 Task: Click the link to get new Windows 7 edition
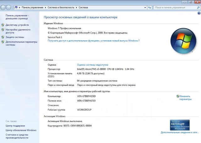(94, 41)
